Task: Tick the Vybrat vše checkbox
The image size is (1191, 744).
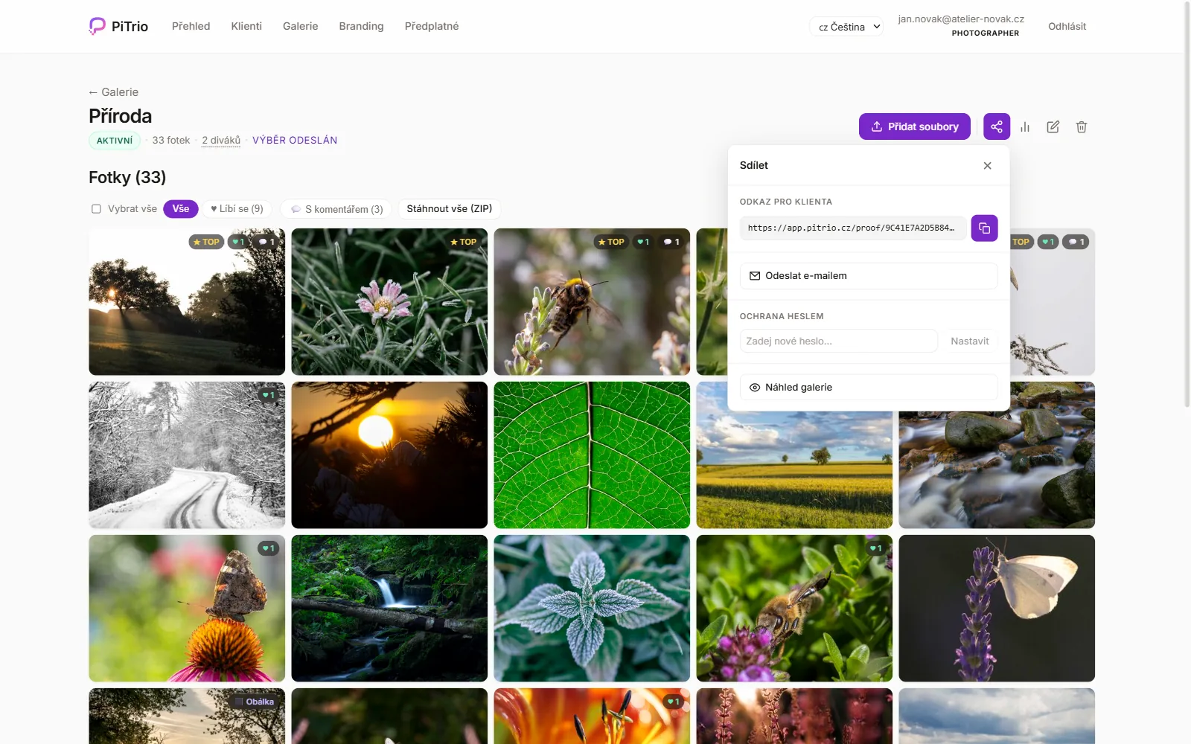Action: [96, 209]
